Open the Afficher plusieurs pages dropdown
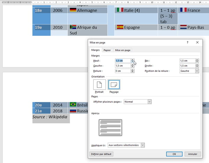 click(x=149, y=102)
